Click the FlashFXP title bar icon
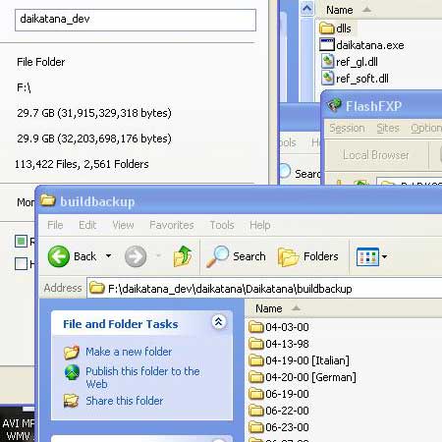The image size is (442, 442). (334, 105)
